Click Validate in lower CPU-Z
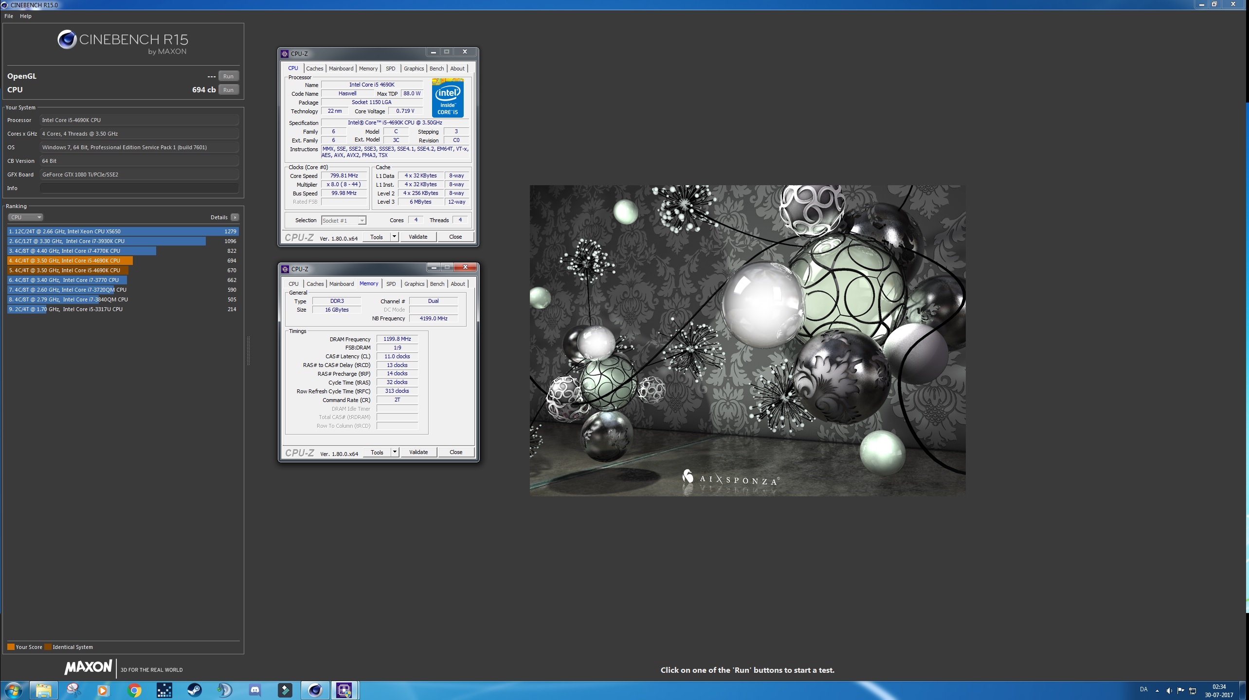Screen dimensions: 1249x700 (418, 453)
